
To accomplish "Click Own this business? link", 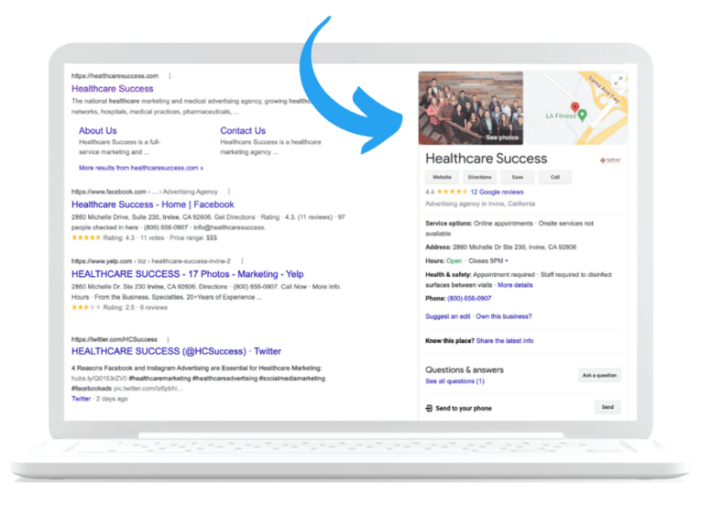I will click(x=504, y=316).
